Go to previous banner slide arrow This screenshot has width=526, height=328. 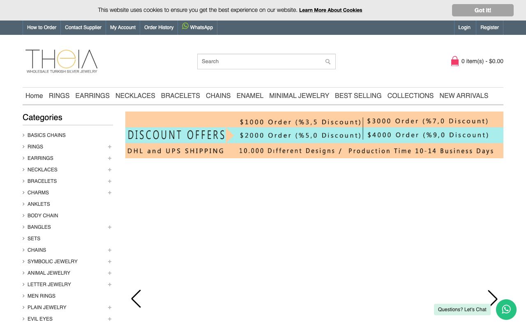(x=136, y=298)
